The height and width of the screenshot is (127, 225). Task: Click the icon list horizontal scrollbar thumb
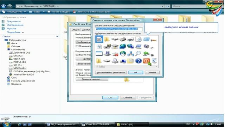pos(102,66)
